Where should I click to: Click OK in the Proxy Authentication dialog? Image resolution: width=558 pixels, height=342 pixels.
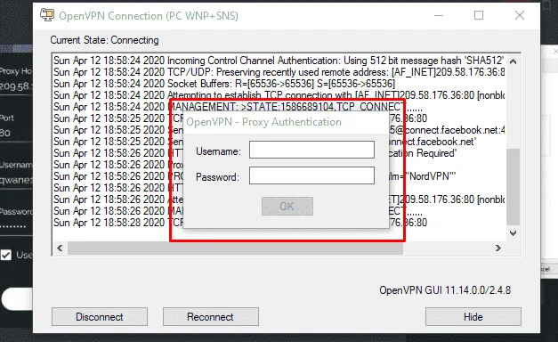tap(287, 207)
